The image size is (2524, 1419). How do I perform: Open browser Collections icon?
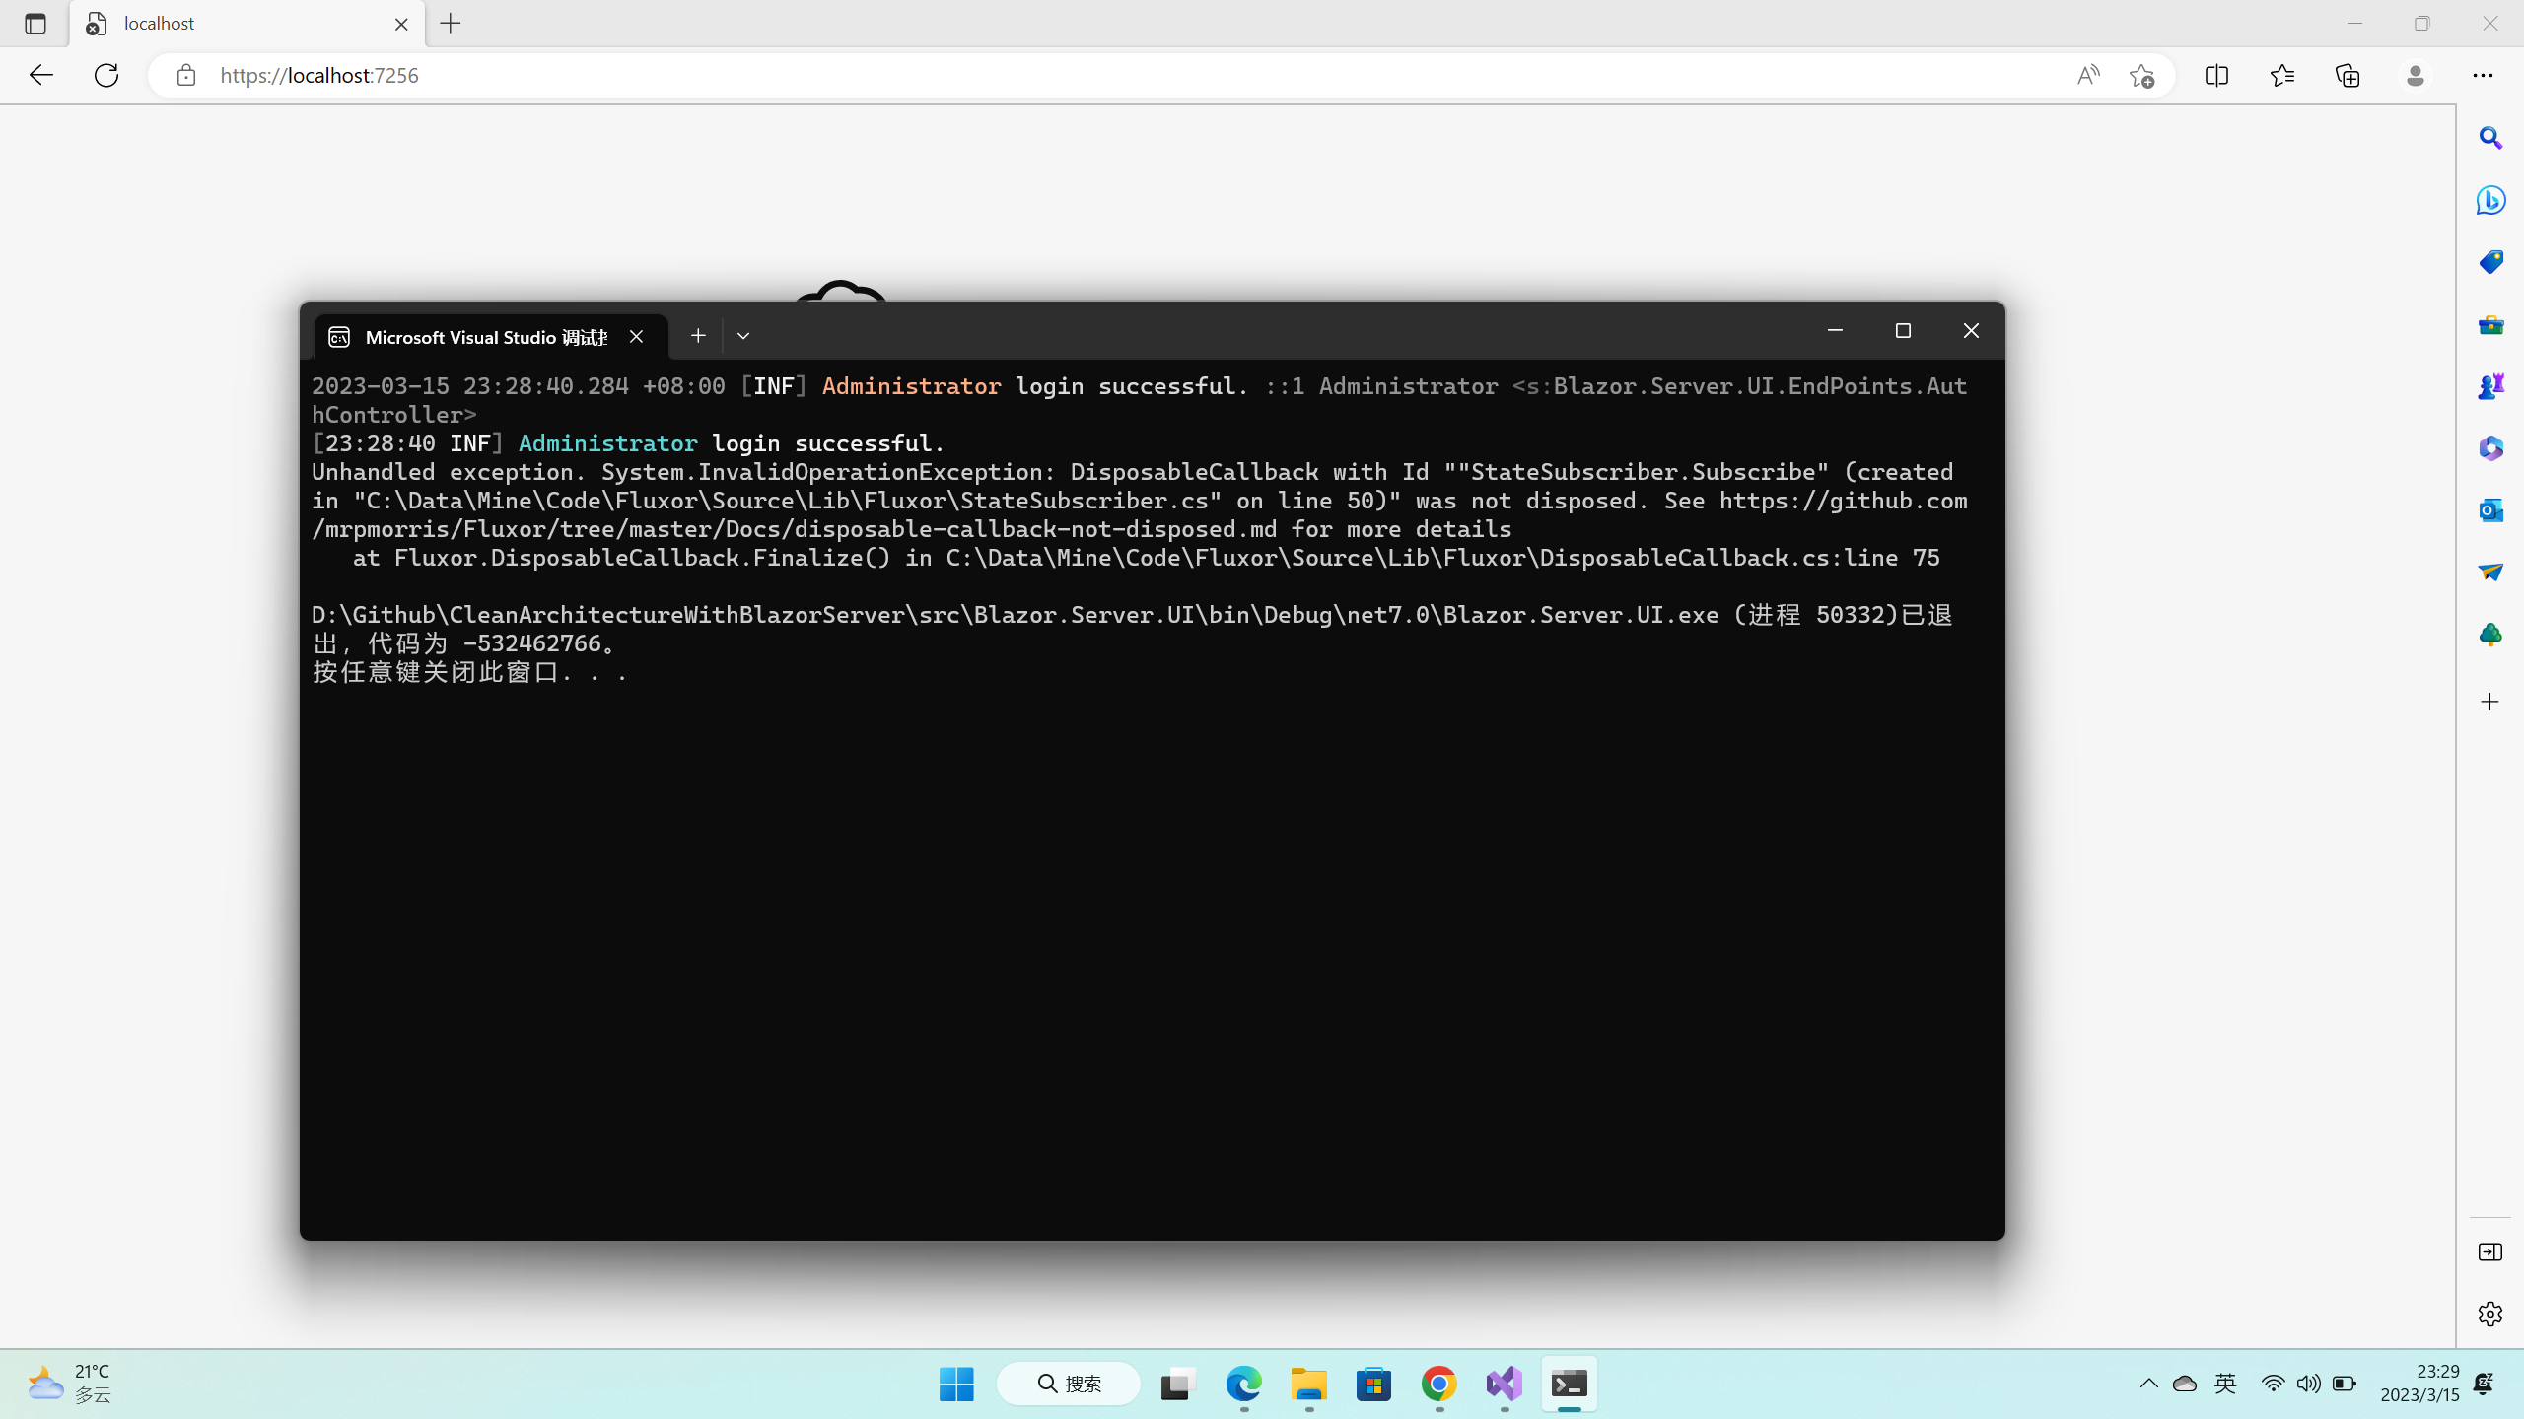[2348, 75]
